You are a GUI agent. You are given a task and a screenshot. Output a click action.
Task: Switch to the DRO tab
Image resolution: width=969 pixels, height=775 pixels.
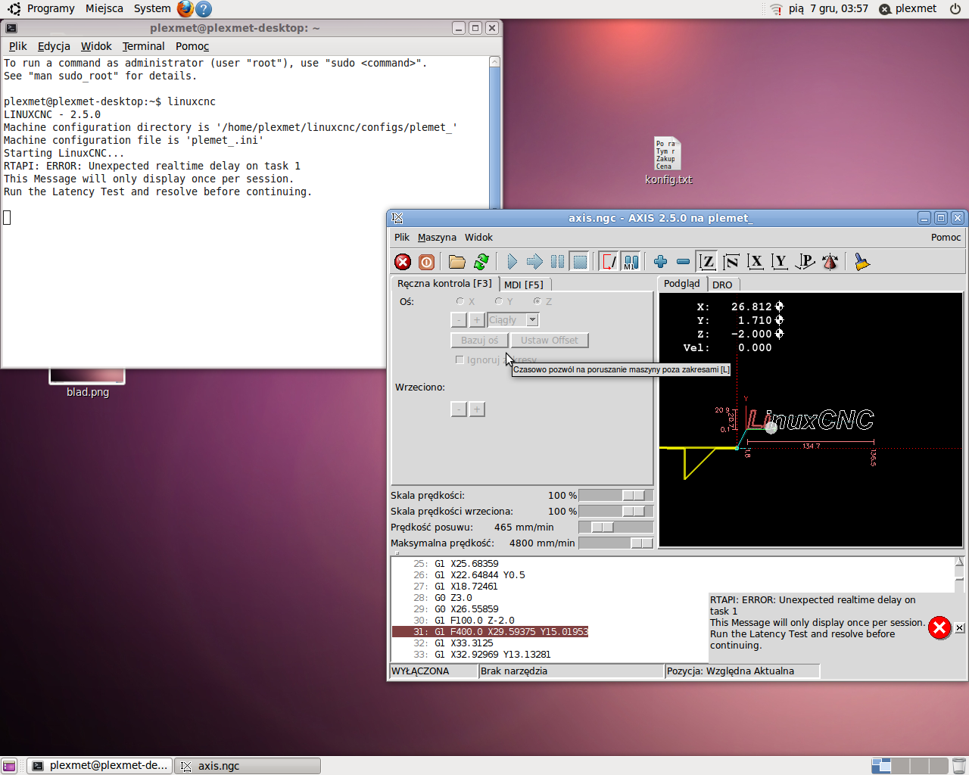[722, 285]
